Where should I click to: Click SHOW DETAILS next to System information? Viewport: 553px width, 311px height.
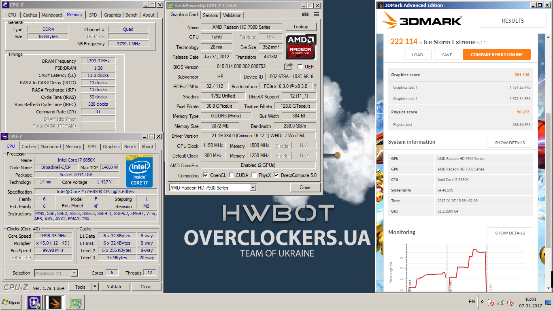tap(510, 143)
